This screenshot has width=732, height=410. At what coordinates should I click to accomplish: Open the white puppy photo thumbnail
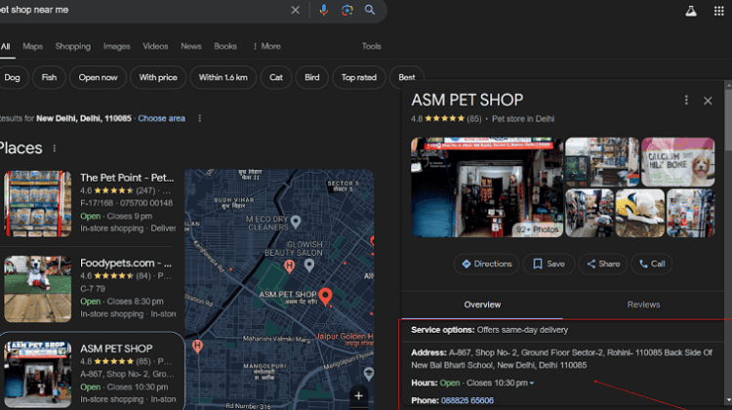tap(639, 213)
